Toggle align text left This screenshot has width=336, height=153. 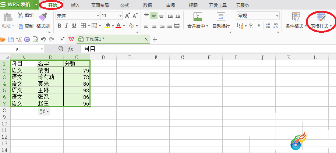pyautogui.click(x=146, y=26)
